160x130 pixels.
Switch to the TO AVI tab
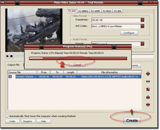tap(72, 11)
